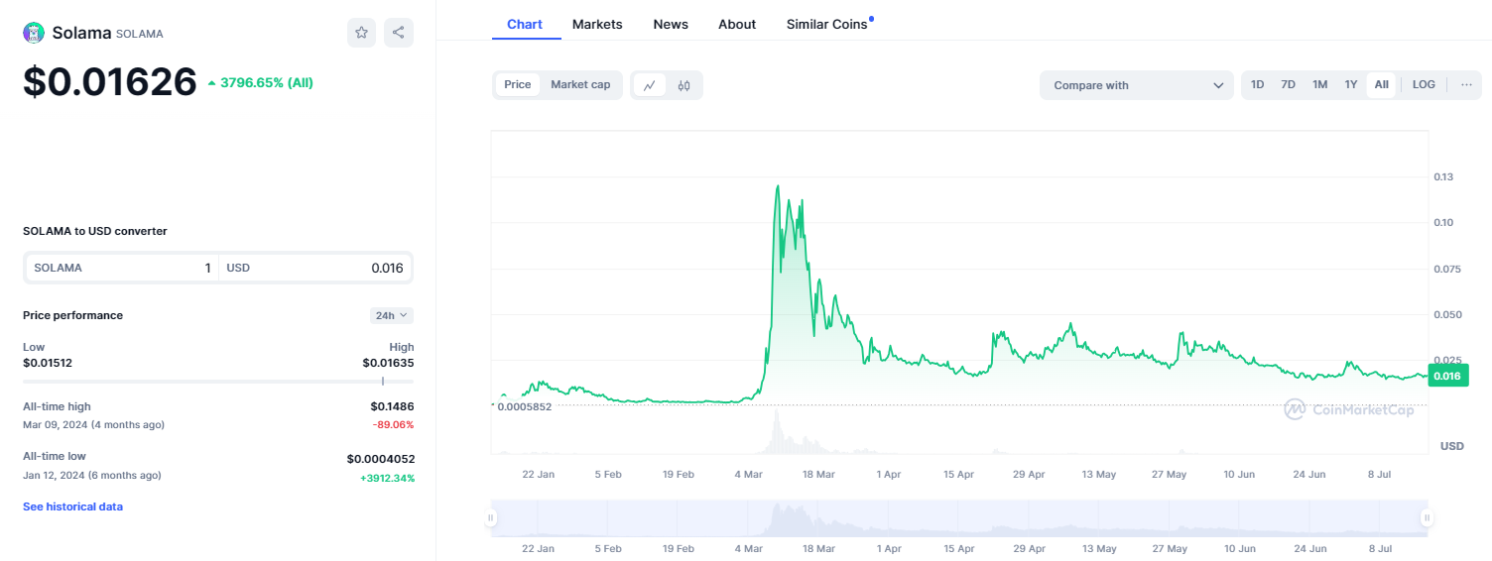
Task: Expand the 24h price performance dropdown
Action: [x=391, y=315]
